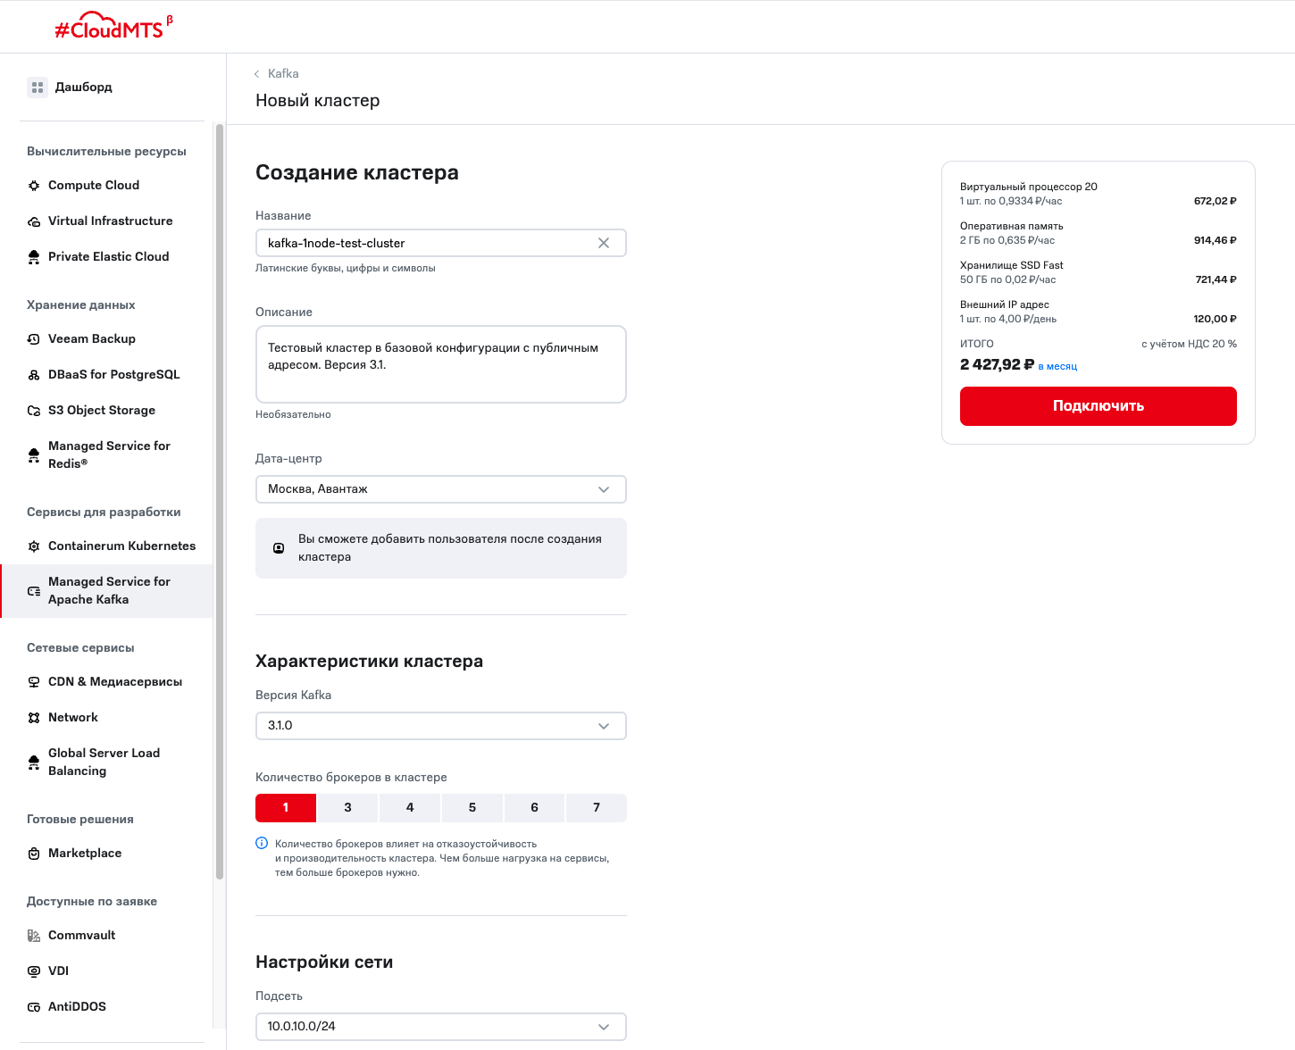Choose 5 brokers option
The height and width of the screenshot is (1050, 1295).
(472, 807)
